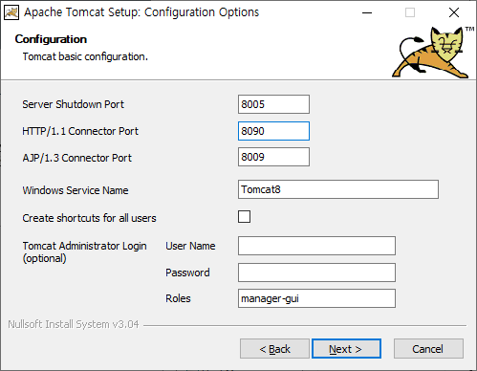
Task: Click the Tomcat basic configuration subtitle
Action: [x=85, y=56]
